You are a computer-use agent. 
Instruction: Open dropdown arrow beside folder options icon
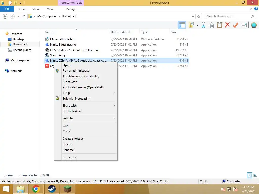(x=197, y=25)
